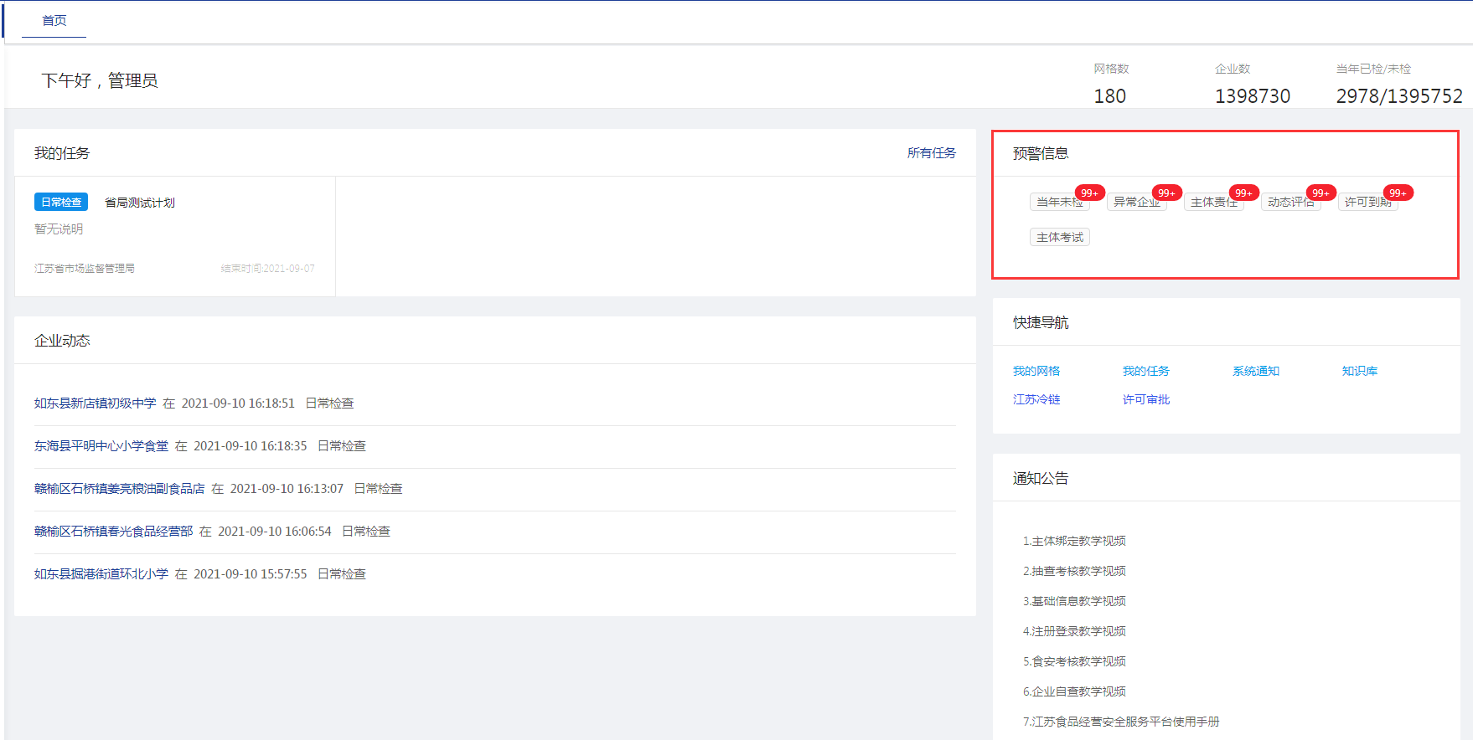Go to 我的网格 quick link
Viewport: 1473px width, 740px height.
coord(1036,372)
